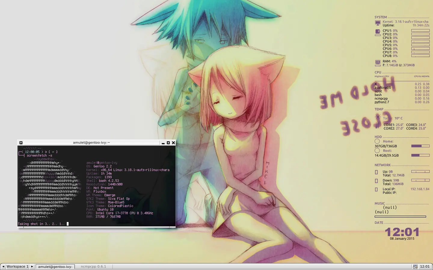Screen dimensions: 433x270
Task: Click the 10° C temperature reading
Action: [x=398, y=118]
